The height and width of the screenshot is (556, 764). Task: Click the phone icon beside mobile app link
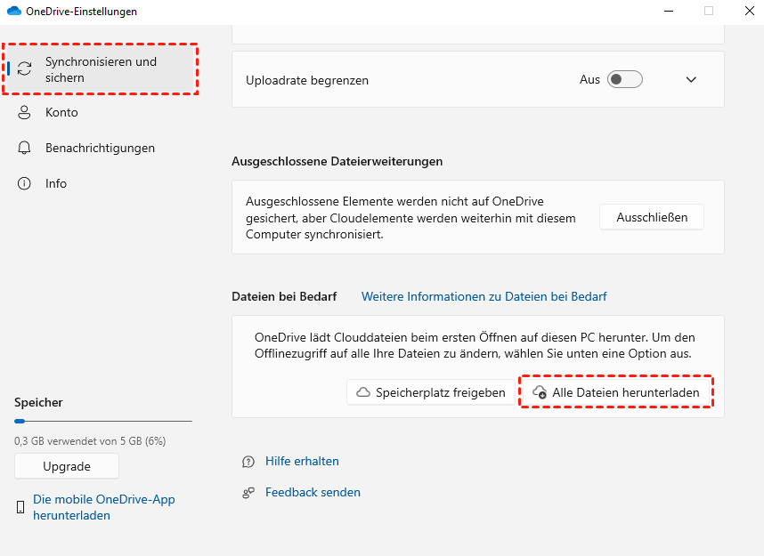(20, 507)
